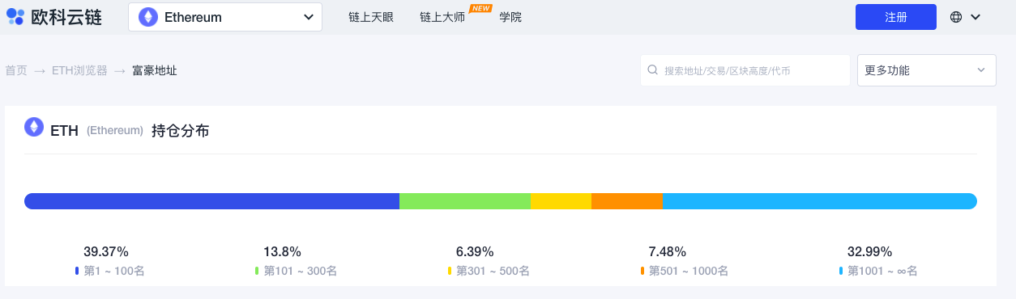Click the 欧科云链 logo icon
Screen dimensions: 1016x299
click(x=15, y=17)
